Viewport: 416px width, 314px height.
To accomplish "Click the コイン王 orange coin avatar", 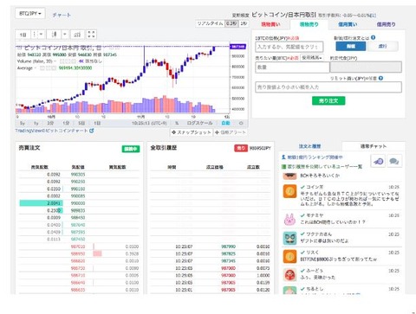I will pos(289,191).
